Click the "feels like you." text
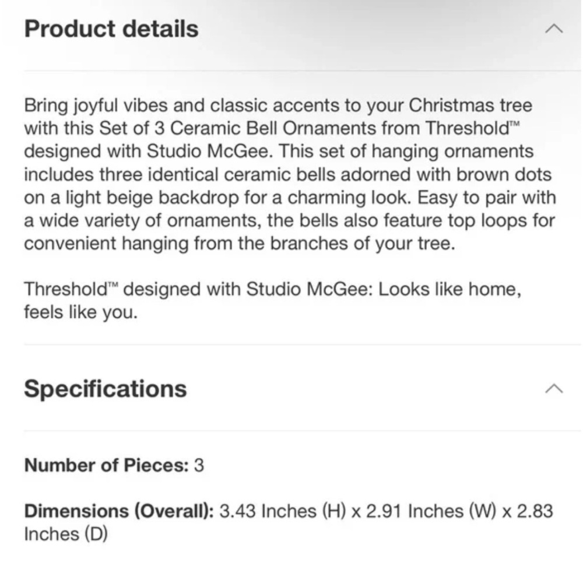The width and height of the screenshot is (583, 583). 80,312
